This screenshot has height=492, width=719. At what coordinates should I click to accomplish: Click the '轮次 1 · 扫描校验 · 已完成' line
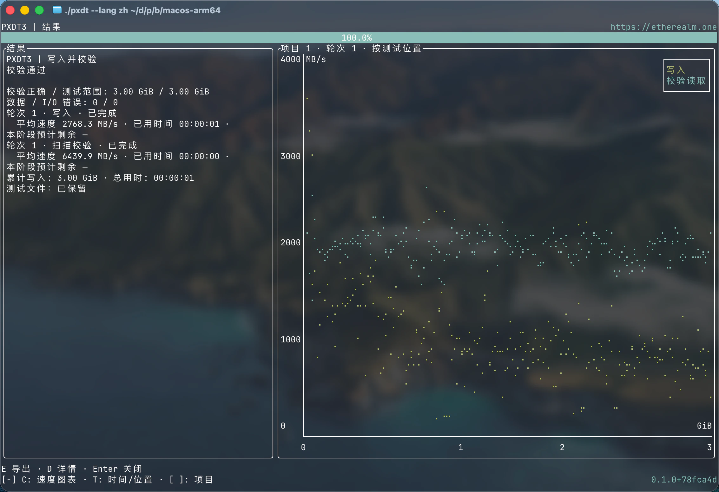(x=72, y=145)
